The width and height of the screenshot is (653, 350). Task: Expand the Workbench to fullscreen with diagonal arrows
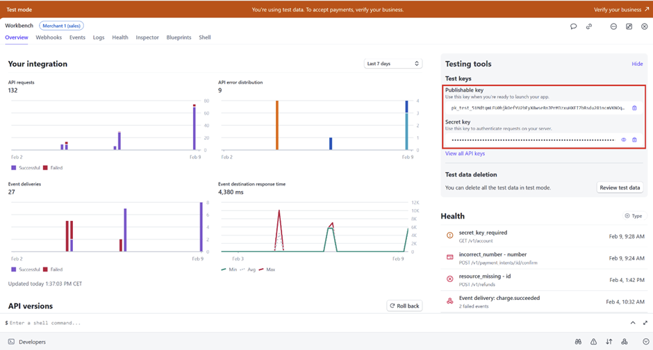click(645, 323)
